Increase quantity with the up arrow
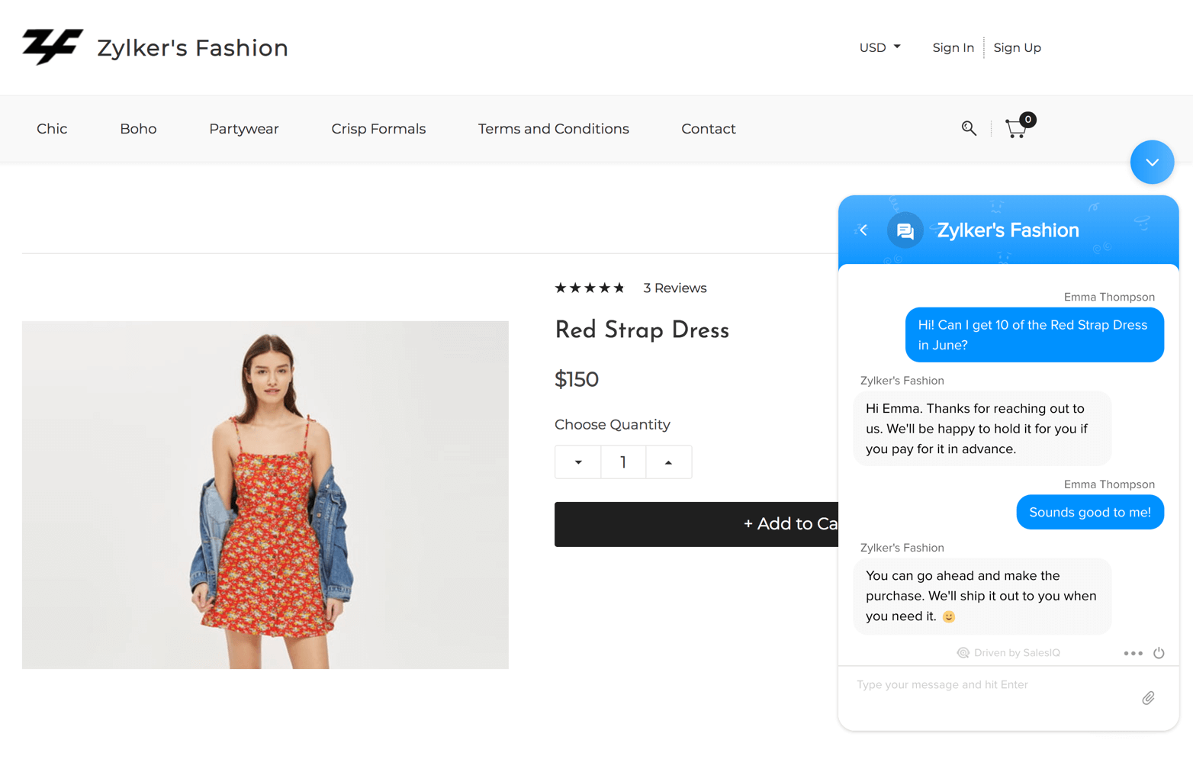The image size is (1193, 769). [x=668, y=462]
